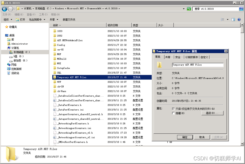
Task: Click the Forward navigation arrow
Action: click(x=10, y=9)
